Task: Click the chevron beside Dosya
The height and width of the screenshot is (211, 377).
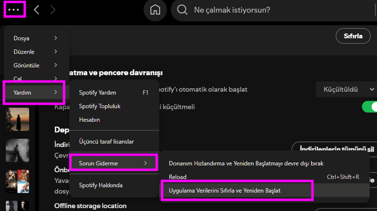Action: click(x=55, y=38)
